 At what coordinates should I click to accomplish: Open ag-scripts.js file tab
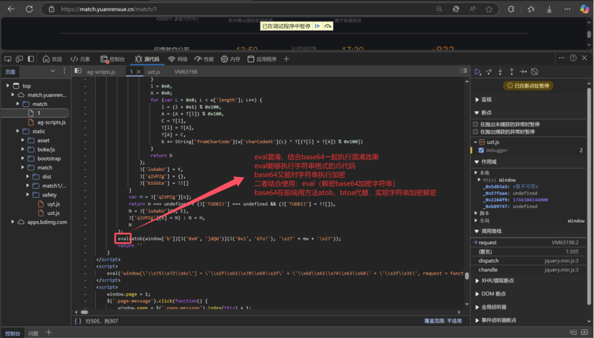[x=101, y=72]
